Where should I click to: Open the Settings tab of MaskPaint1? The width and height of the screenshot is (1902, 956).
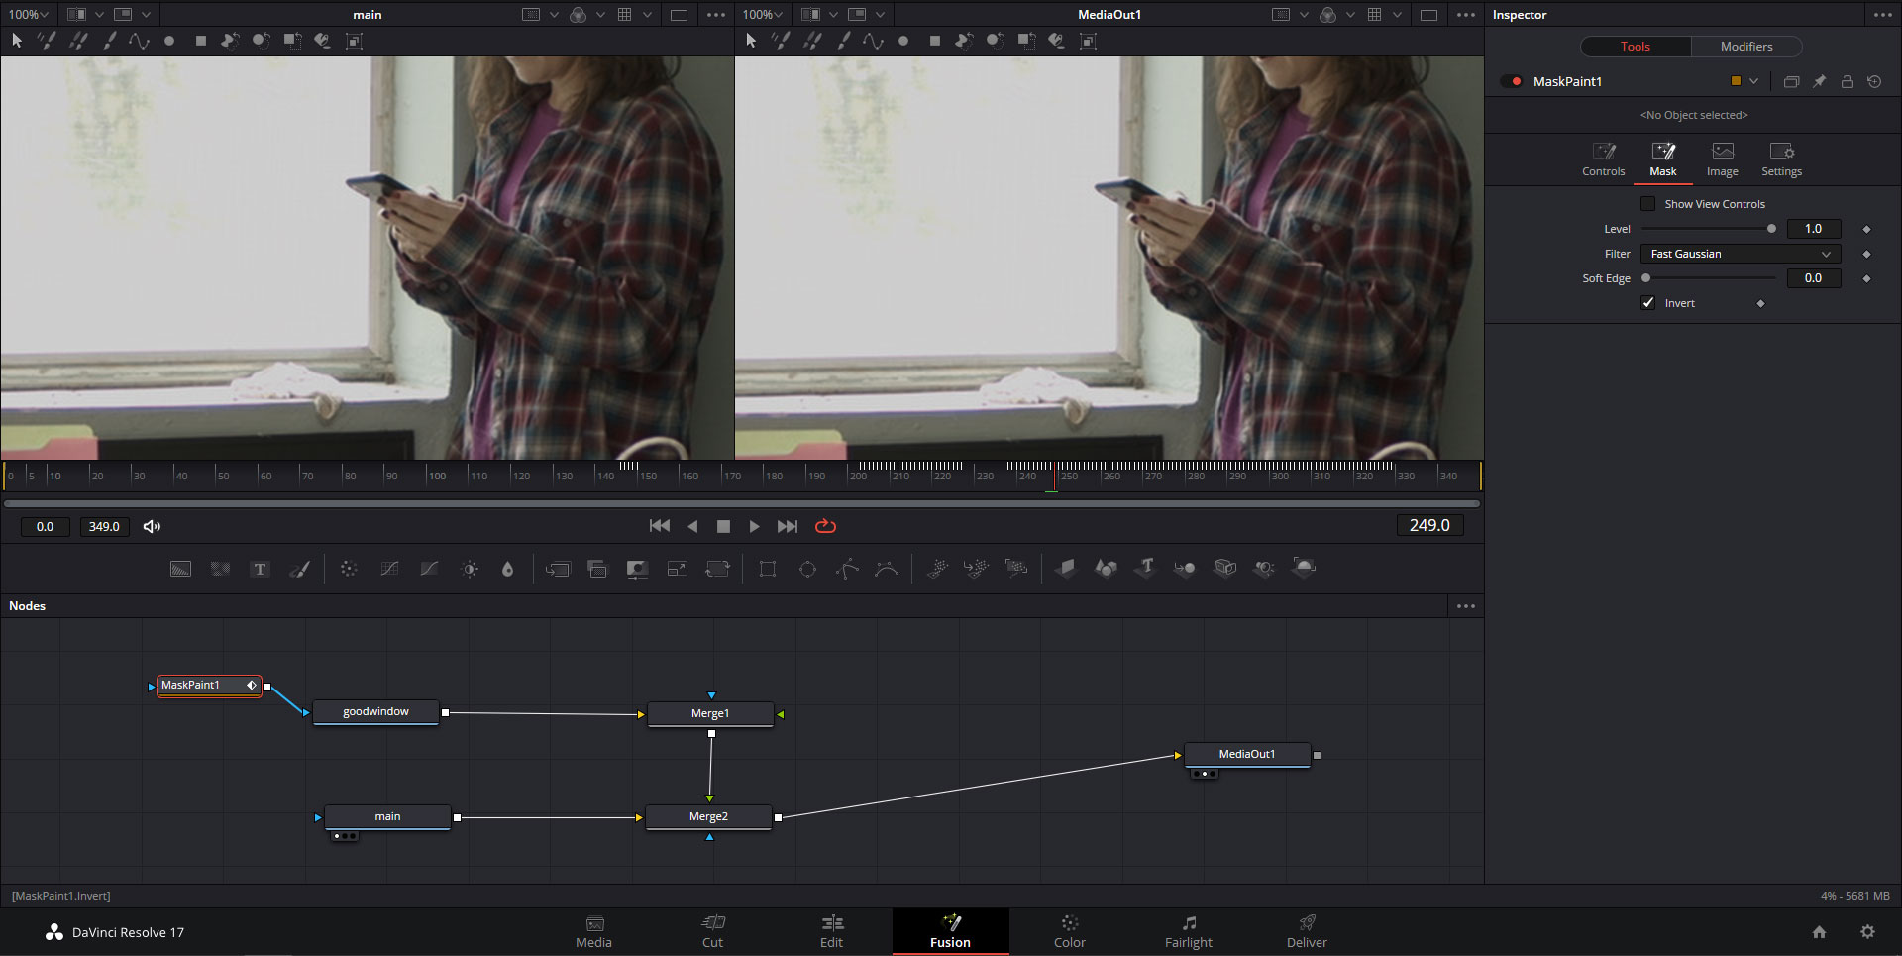coord(1781,159)
